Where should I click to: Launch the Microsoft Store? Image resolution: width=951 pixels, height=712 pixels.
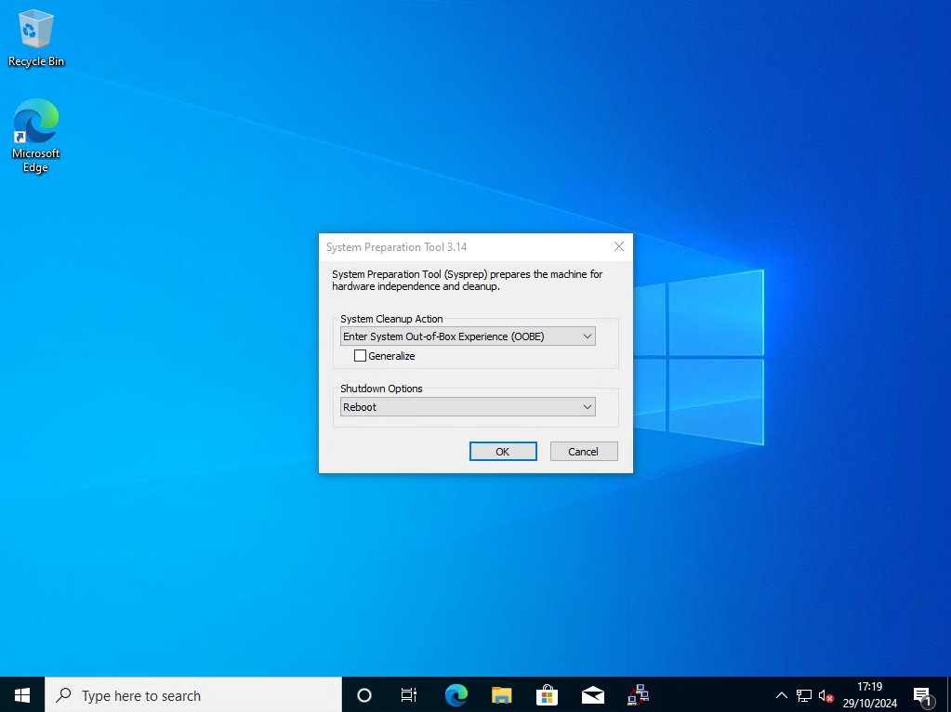[547, 694]
